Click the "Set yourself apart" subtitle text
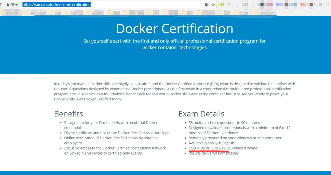 pos(175,44)
